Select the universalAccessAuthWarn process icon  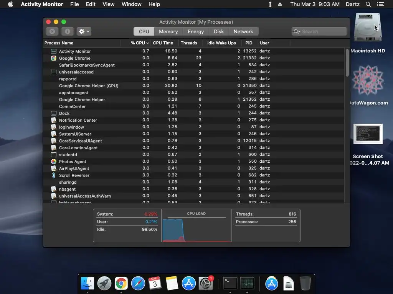pos(54,196)
